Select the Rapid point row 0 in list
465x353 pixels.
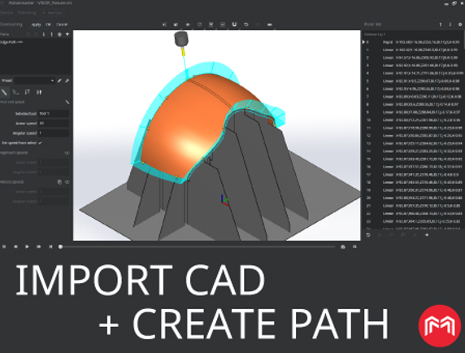(x=413, y=42)
